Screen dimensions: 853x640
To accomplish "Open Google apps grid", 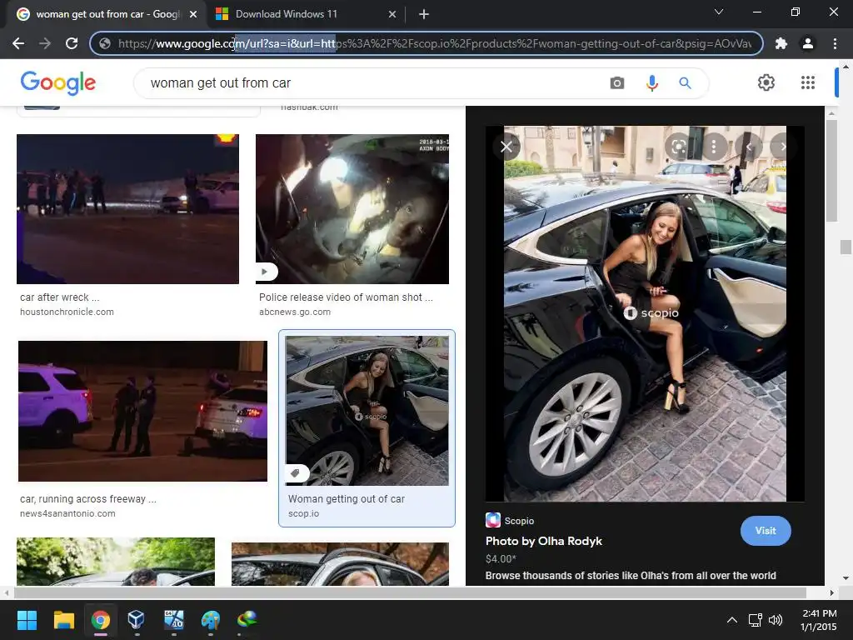I will tap(808, 82).
